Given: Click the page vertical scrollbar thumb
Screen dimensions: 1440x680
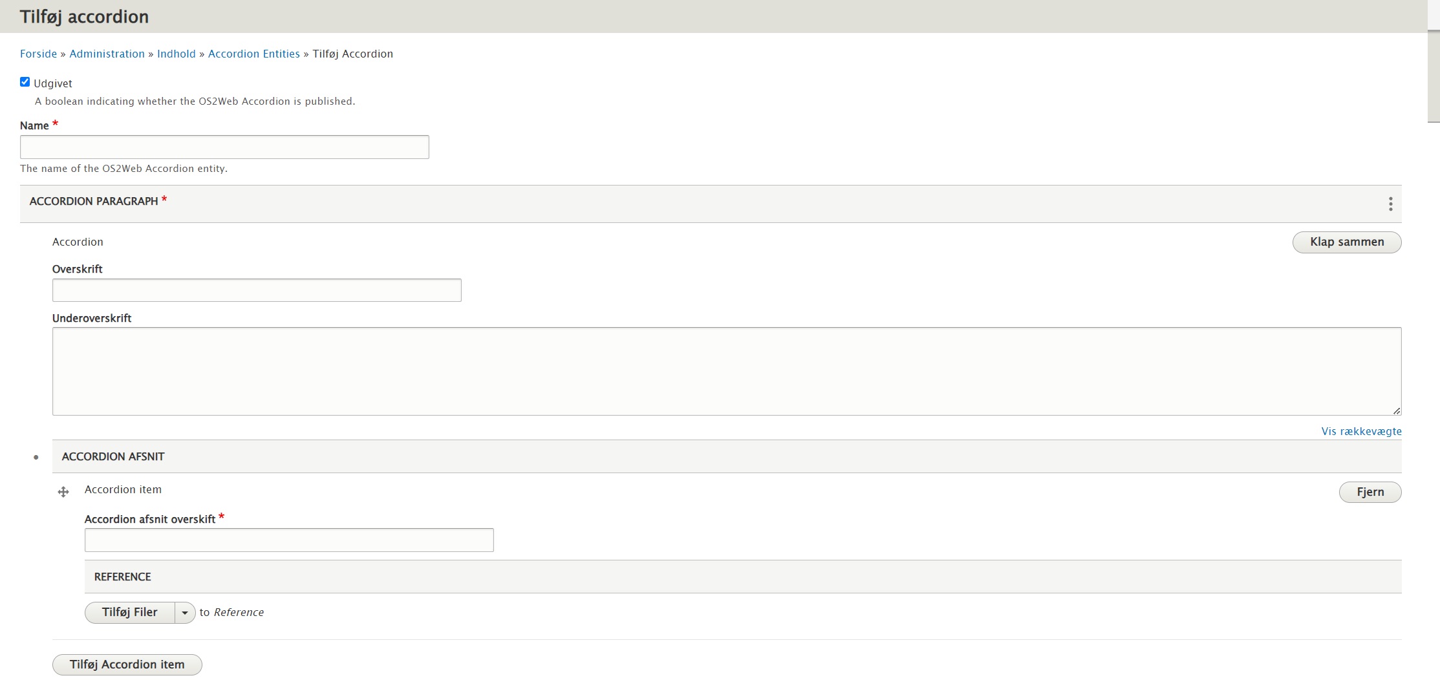Looking at the screenshot, I should tap(1434, 61).
